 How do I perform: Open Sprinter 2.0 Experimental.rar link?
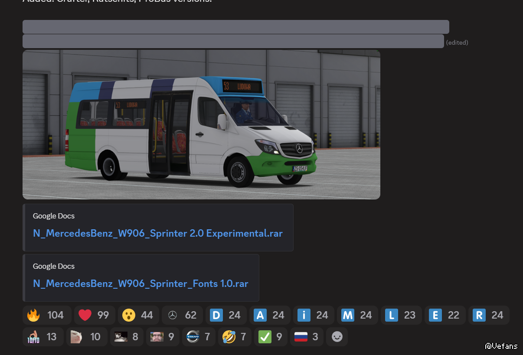pyautogui.click(x=158, y=233)
